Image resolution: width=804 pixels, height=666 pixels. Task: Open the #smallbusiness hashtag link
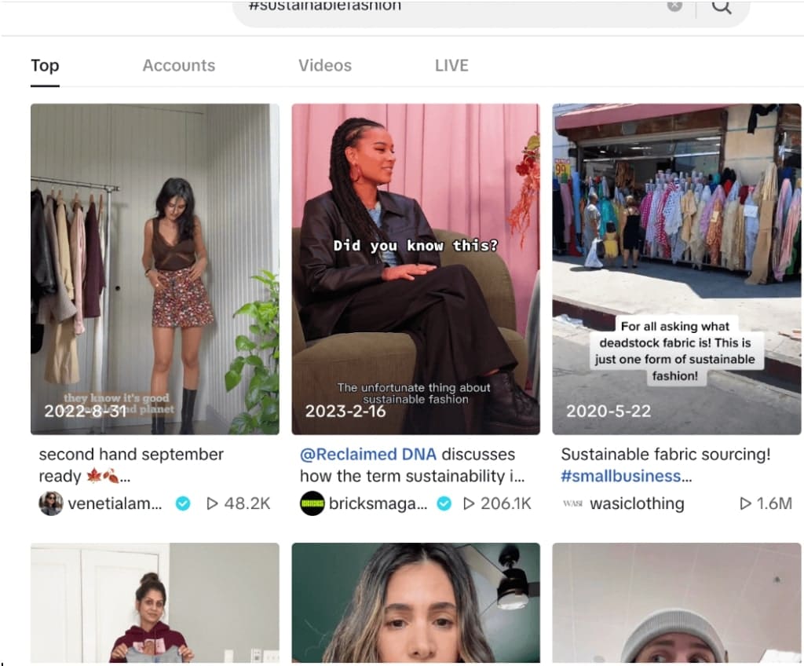619,476
